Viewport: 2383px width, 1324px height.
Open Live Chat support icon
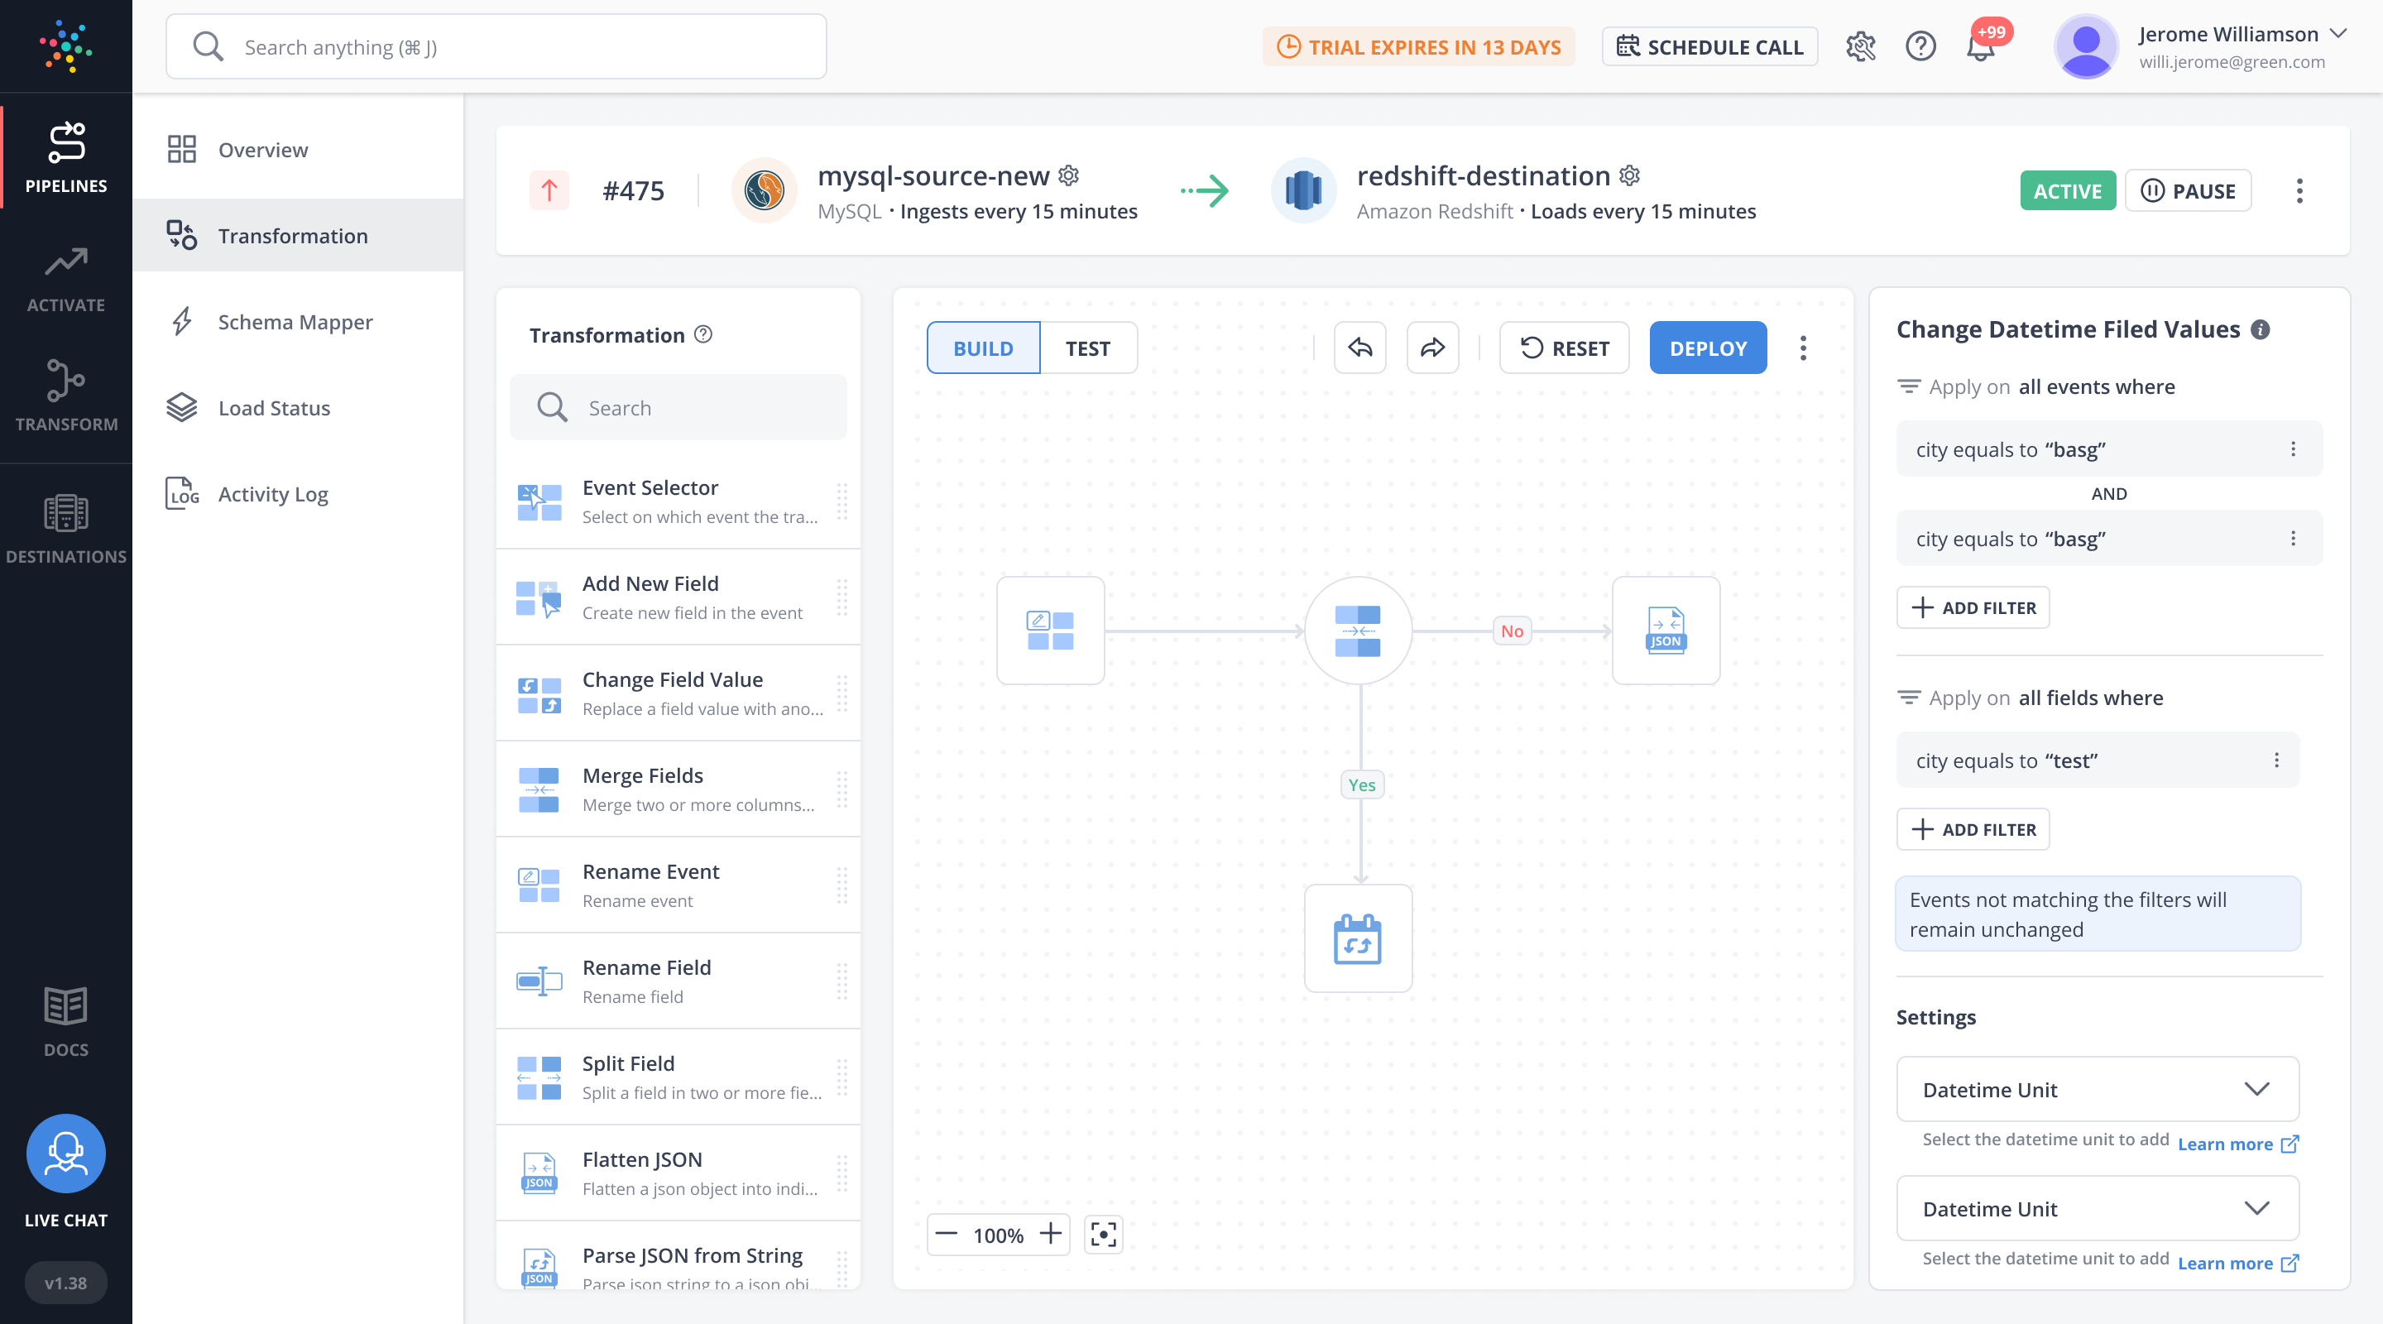pyautogui.click(x=65, y=1153)
